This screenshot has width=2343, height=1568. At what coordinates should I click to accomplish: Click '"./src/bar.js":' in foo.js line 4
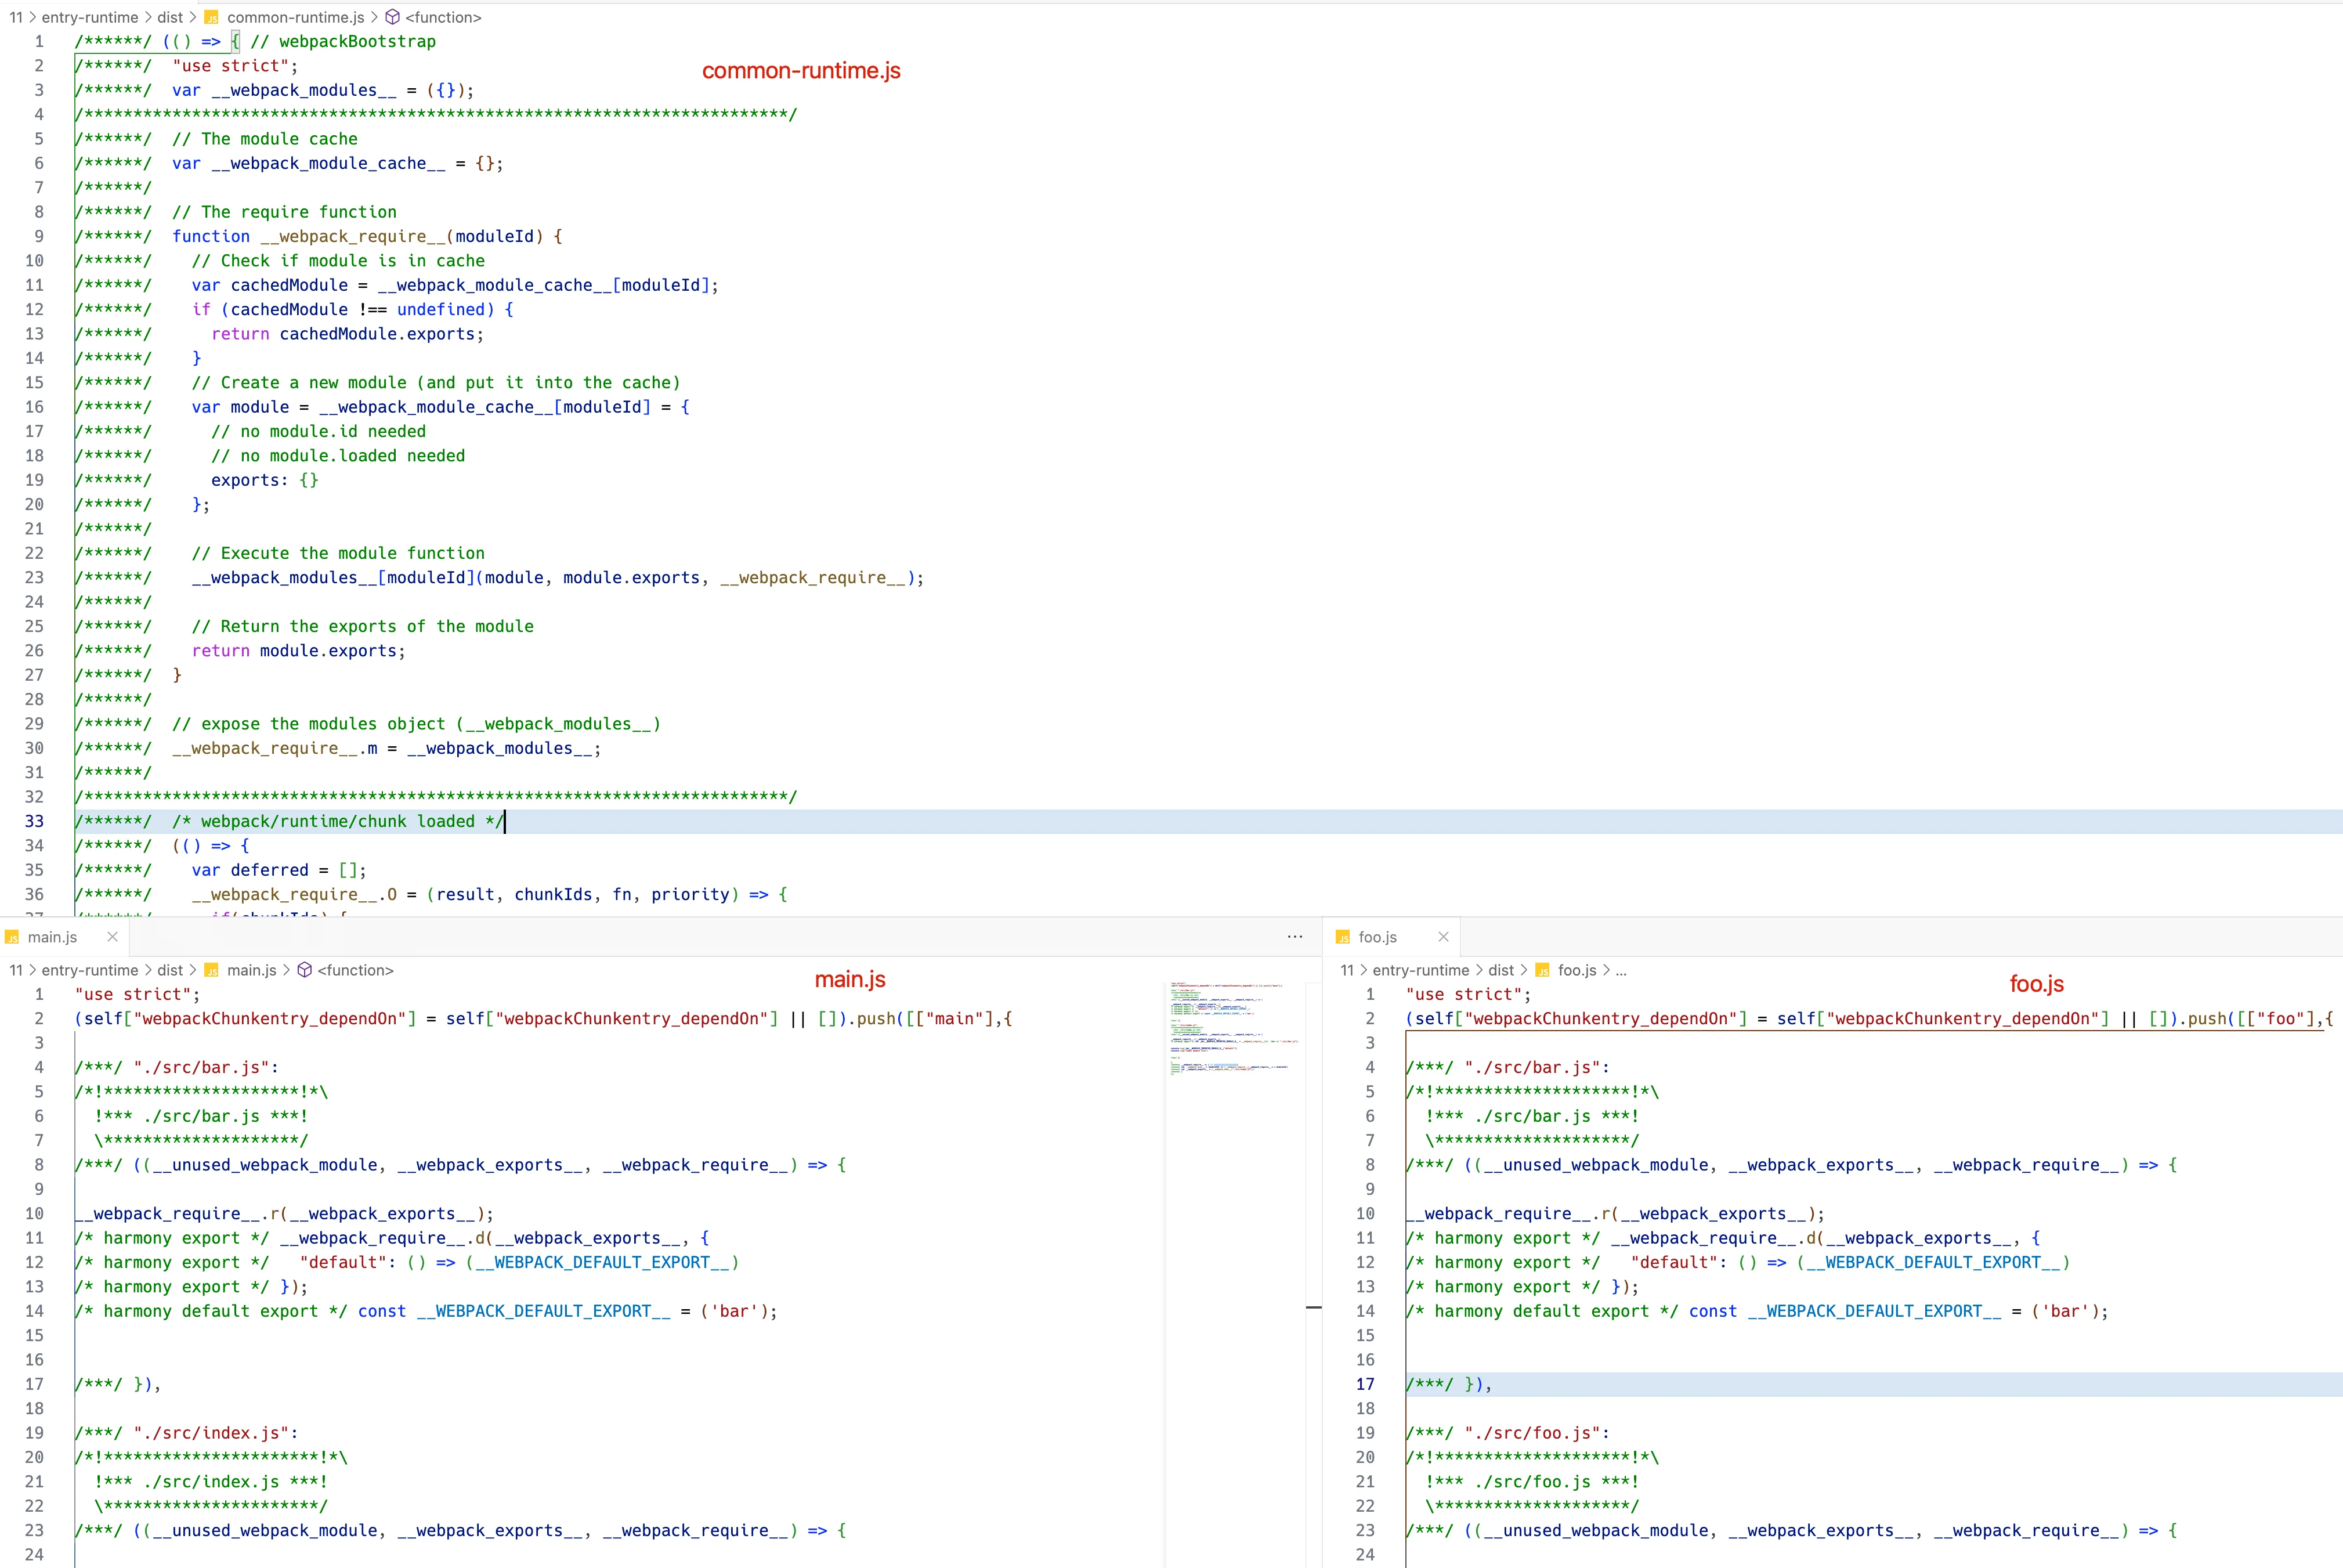1538,1068
